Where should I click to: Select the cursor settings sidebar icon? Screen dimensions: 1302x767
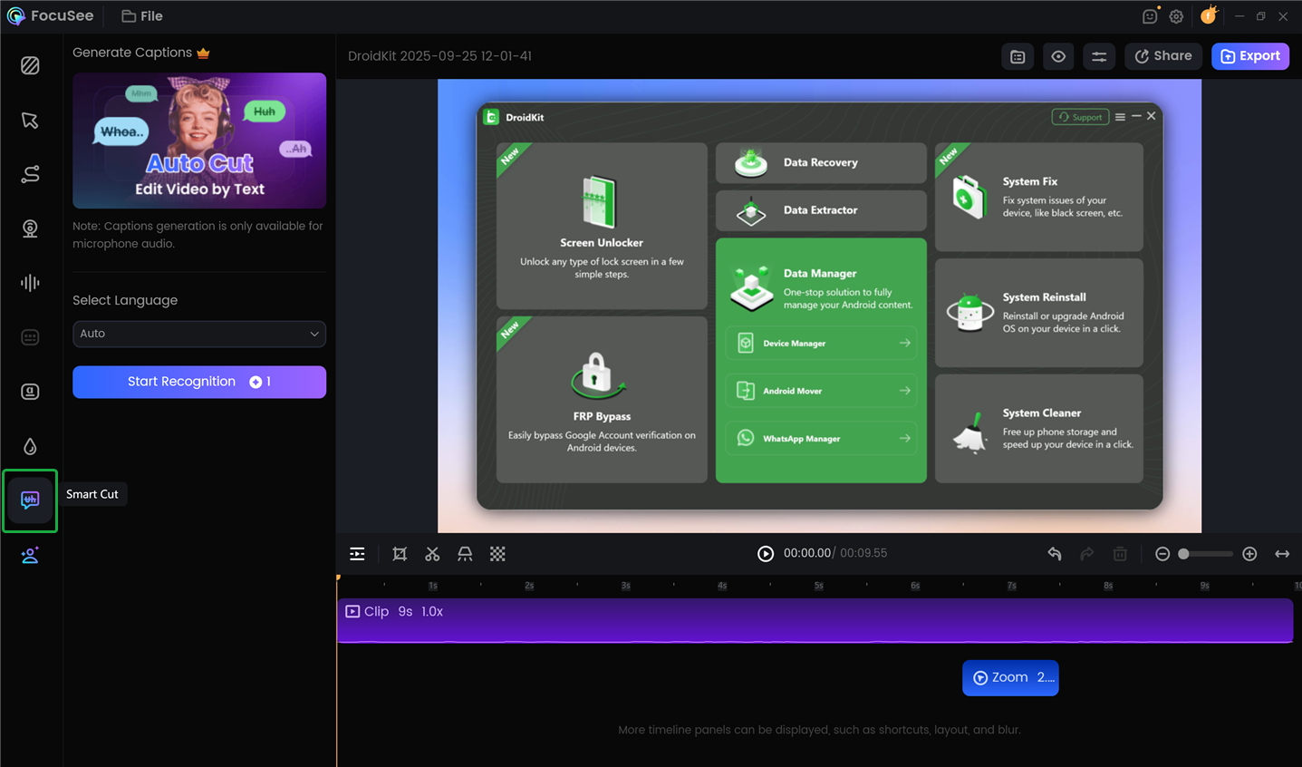tap(30, 121)
